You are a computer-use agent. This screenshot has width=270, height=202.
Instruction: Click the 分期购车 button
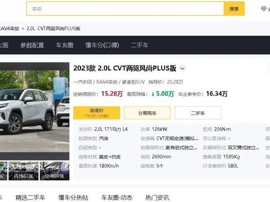(x=147, y=113)
